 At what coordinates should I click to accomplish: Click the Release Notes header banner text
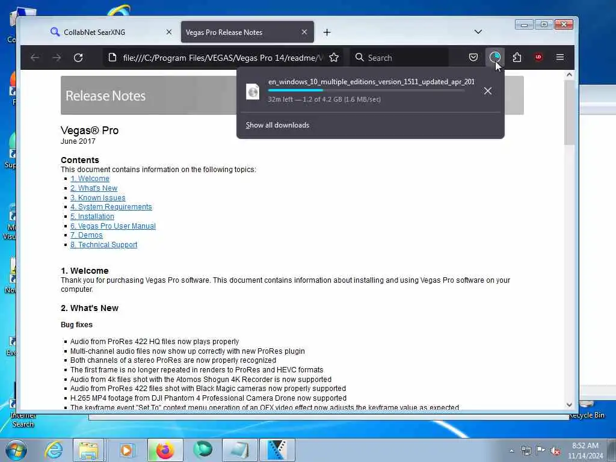(x=105, y=96)
